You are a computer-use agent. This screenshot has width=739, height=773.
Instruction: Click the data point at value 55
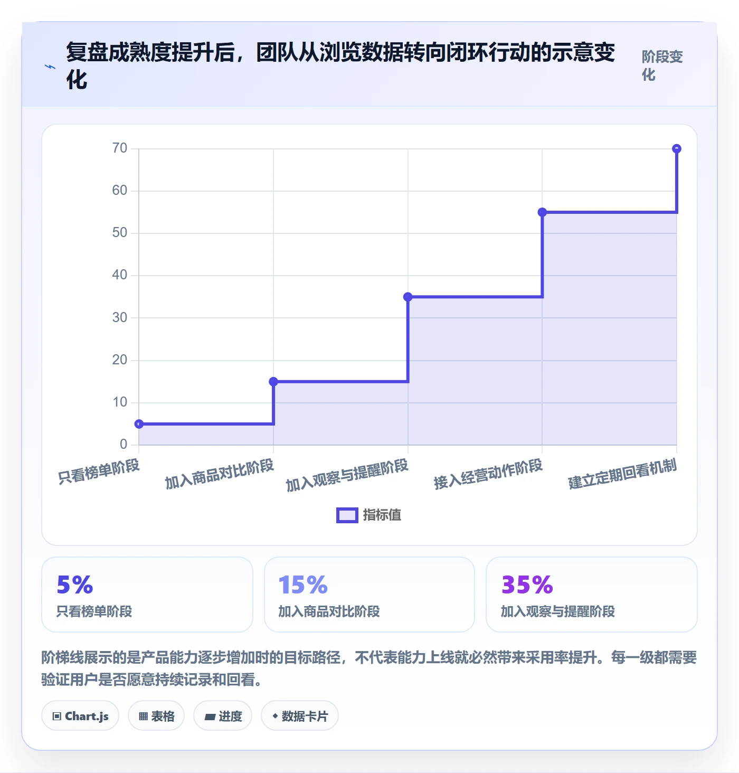coord(542,212)
